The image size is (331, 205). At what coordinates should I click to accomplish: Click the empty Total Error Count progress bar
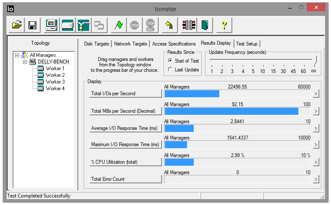coord(238,179)
